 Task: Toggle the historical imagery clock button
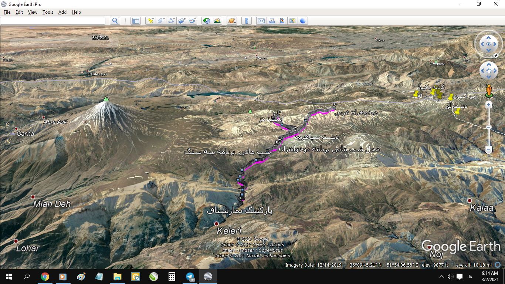pos(207,21)
